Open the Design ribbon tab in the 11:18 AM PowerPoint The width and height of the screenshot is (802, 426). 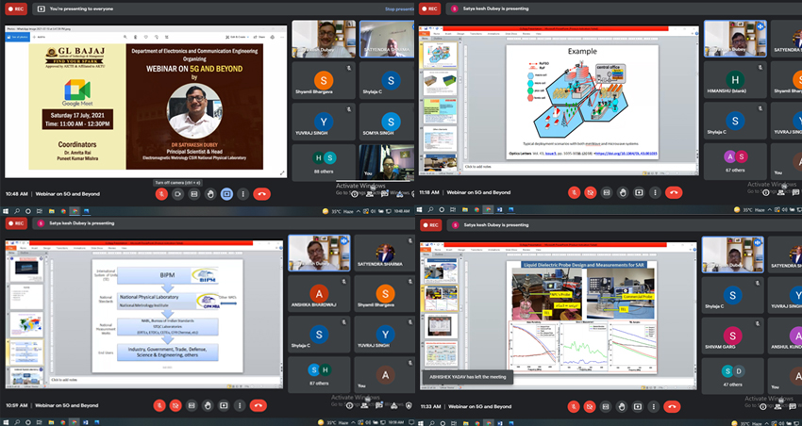(x=460, y=34)
